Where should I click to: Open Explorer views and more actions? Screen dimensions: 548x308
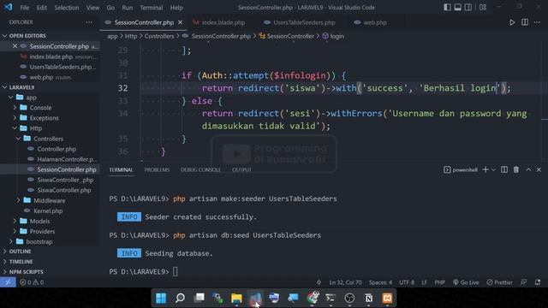[x=89, y=22]
